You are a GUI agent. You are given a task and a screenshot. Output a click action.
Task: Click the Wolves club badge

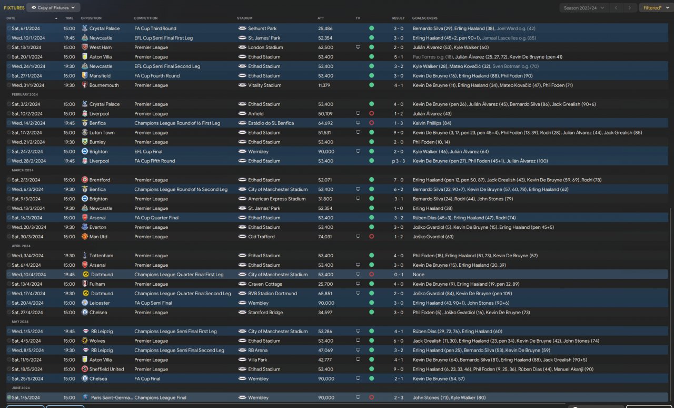85,341
